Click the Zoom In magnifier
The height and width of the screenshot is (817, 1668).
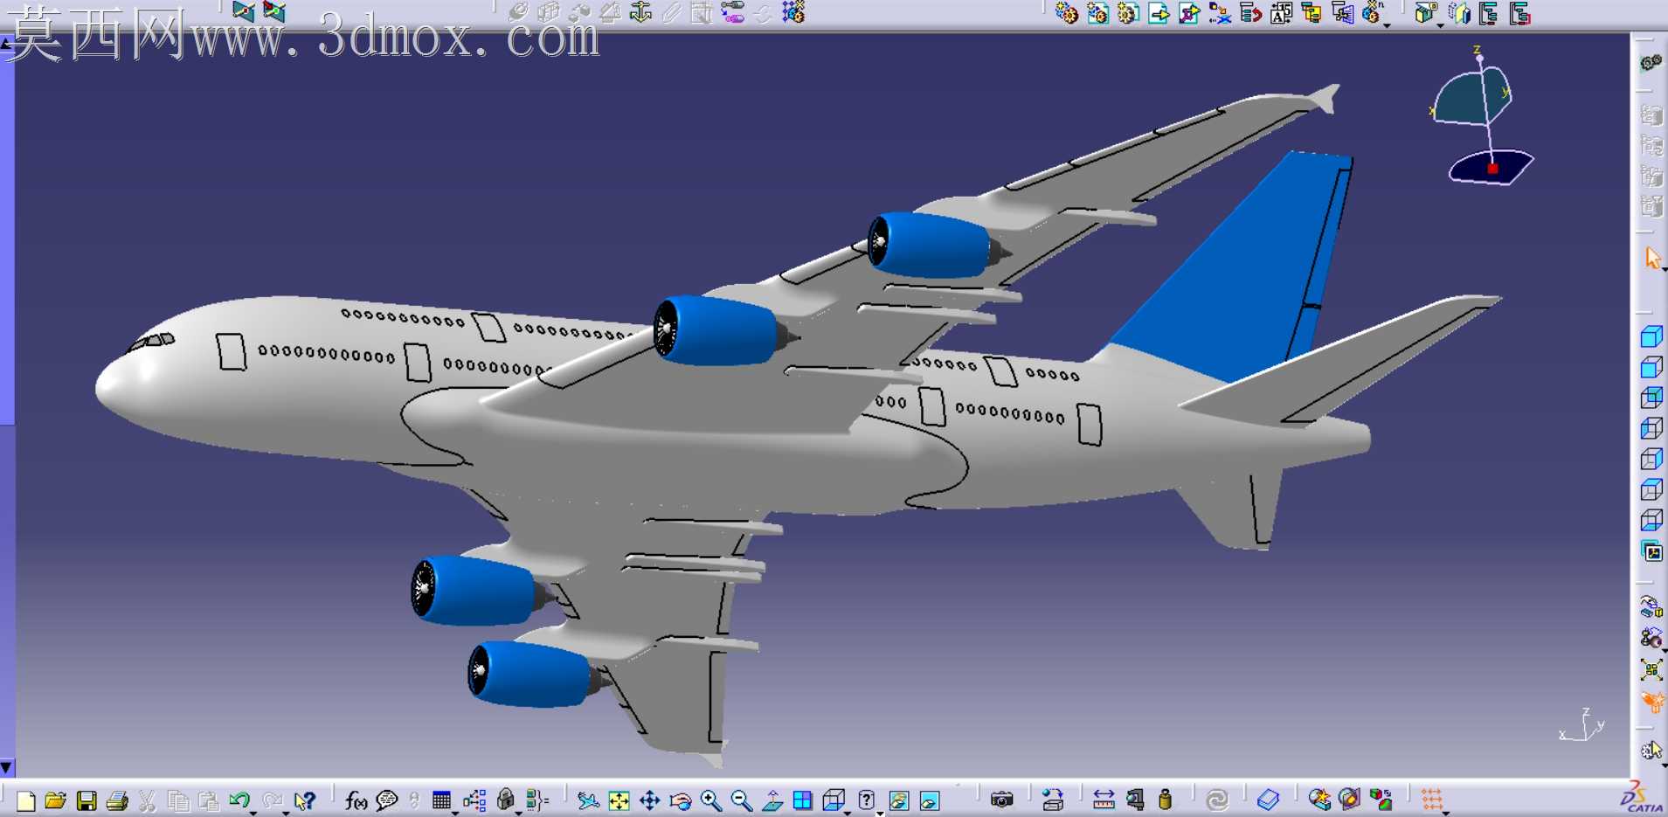pyautogui.click(x=711, y=800)
